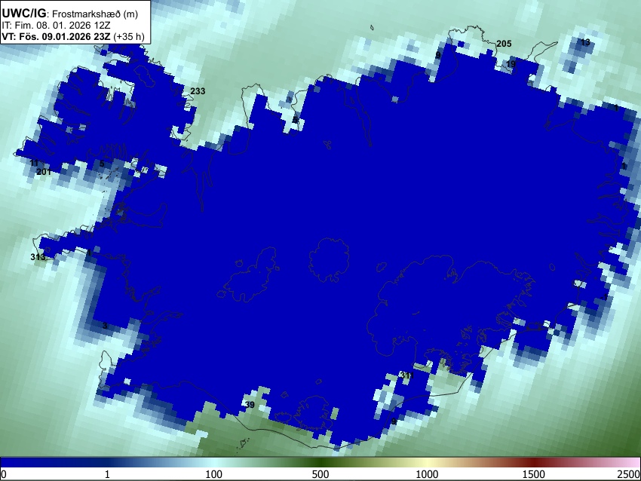The image size is (641, 481).
Task: Select the 201 value label on the map
Action: 44,172
